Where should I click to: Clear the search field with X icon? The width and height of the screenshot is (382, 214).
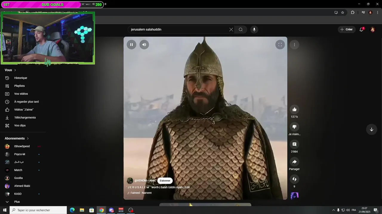point(231,29)
